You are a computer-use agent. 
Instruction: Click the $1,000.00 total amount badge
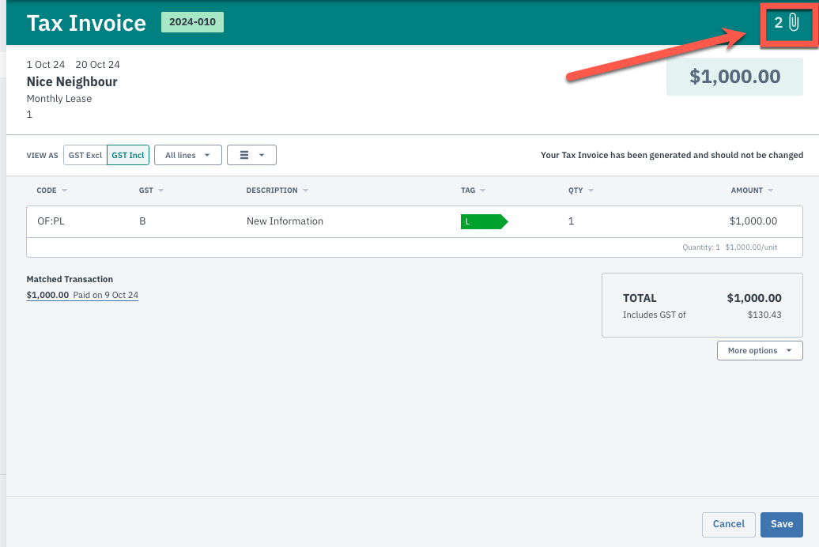coord(734,76)
